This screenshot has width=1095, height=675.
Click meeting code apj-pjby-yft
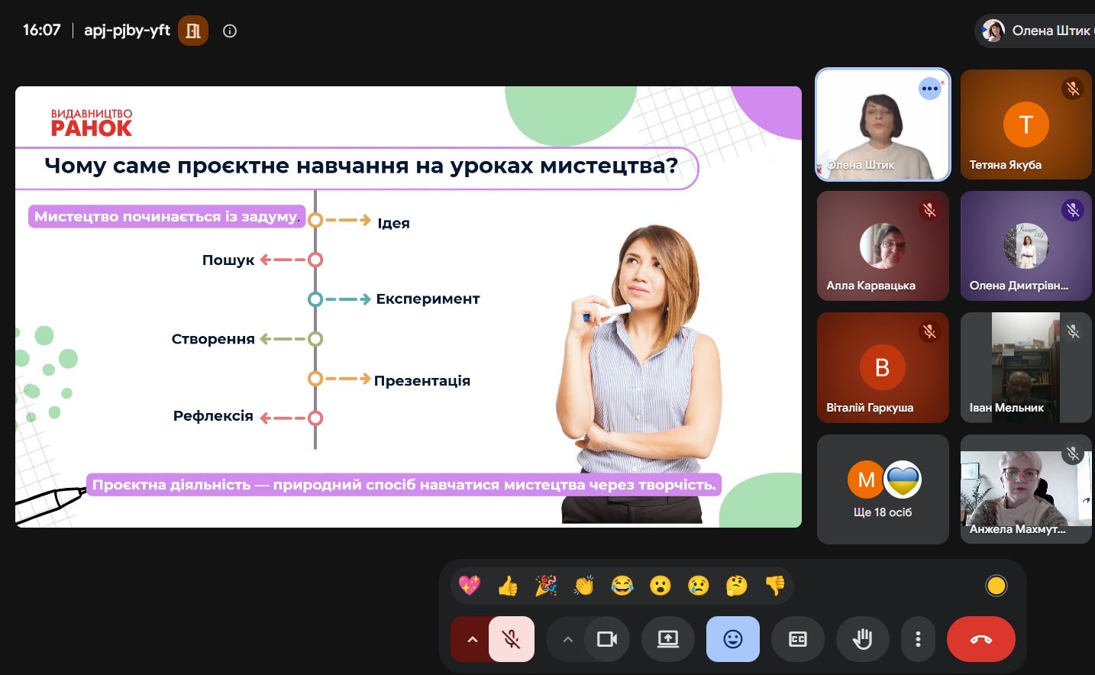tap(127, 31)
